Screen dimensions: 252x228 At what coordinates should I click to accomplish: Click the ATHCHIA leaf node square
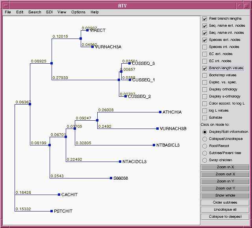coord(160,112)
